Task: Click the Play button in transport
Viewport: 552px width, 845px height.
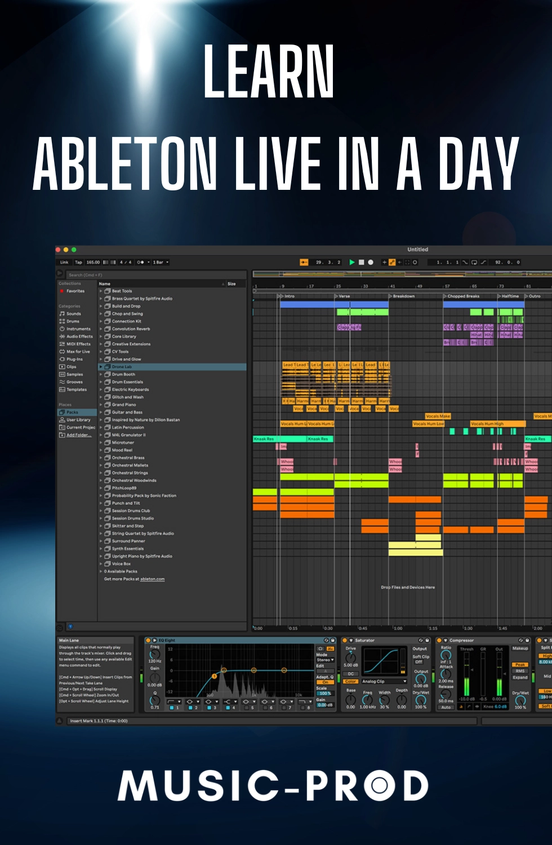Action: click(x=352, y=262)
